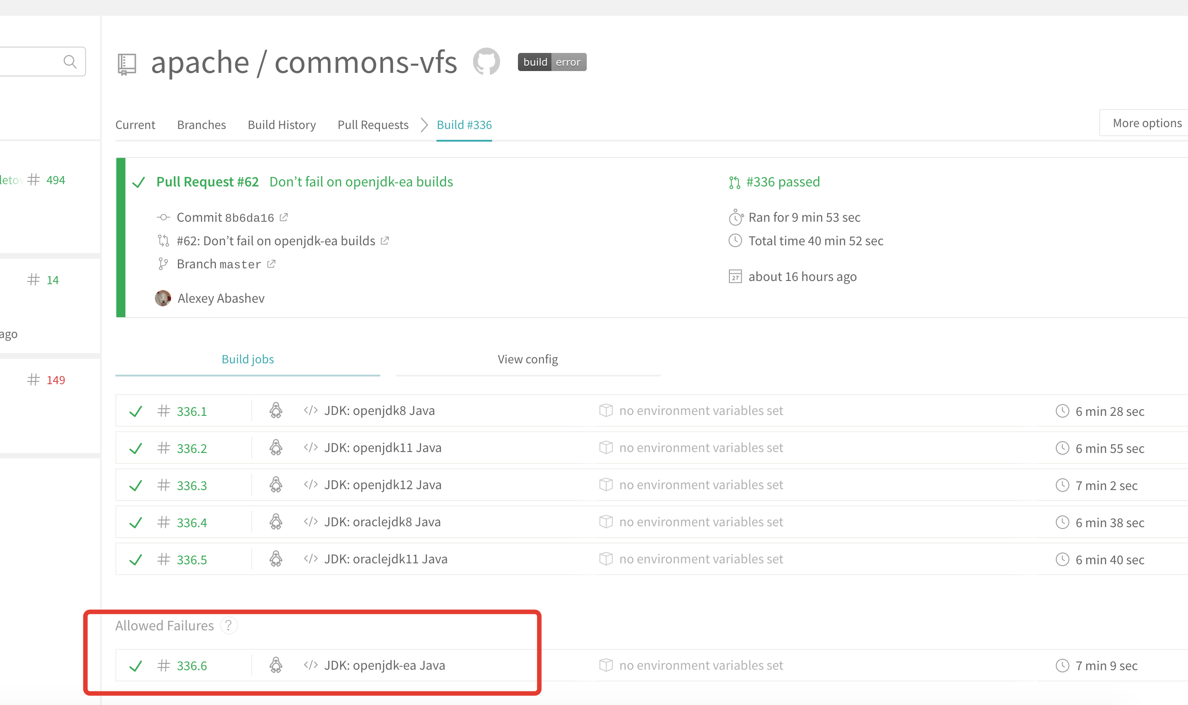This screenshot has width=1188, height=705.
Task: Open the More options dropdown
Action: pyautogui.click(x=1144, y=123)
